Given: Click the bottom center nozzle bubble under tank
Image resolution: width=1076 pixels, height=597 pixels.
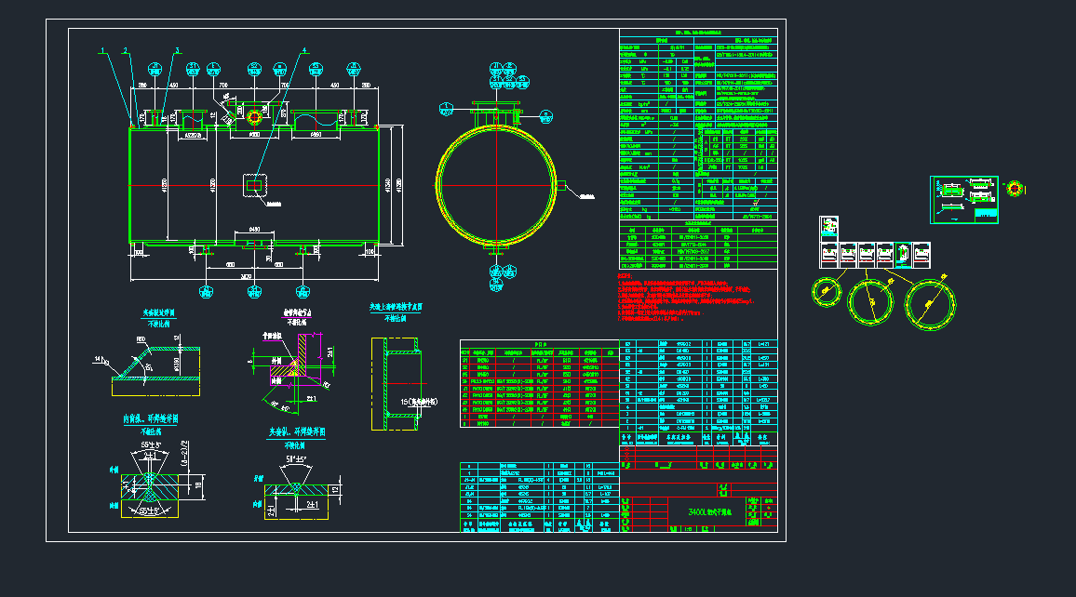Looking at the screenshot, I should coord(254,291).
